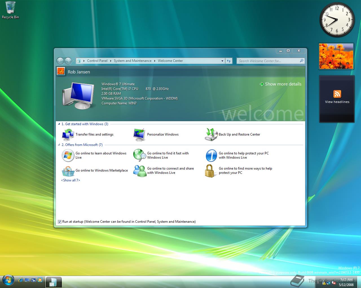Expand arrow after System and Maintenance breadcrumb

click(x=155, y=61)
